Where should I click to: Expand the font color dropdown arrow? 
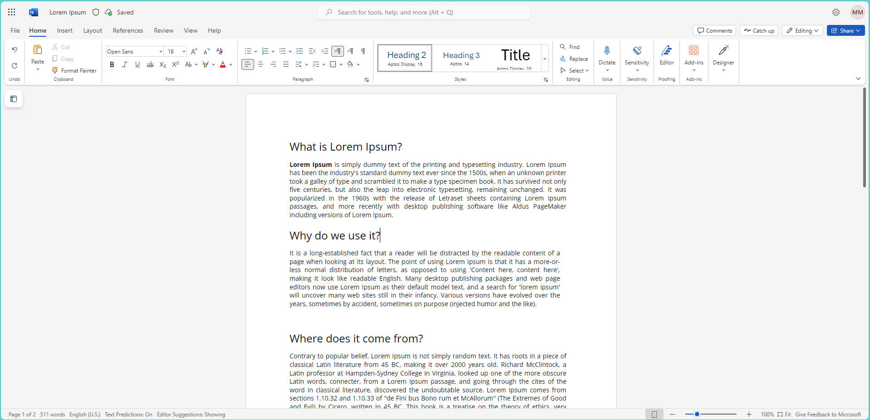231,65
